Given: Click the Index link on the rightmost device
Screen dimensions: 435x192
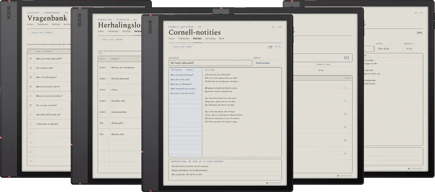Looking at the screenshot, I should [419, 33].
